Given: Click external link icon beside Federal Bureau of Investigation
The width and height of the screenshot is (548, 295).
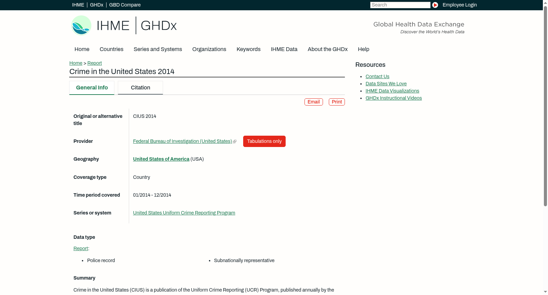Looking at the screenshot, I should tap(235, 142).
